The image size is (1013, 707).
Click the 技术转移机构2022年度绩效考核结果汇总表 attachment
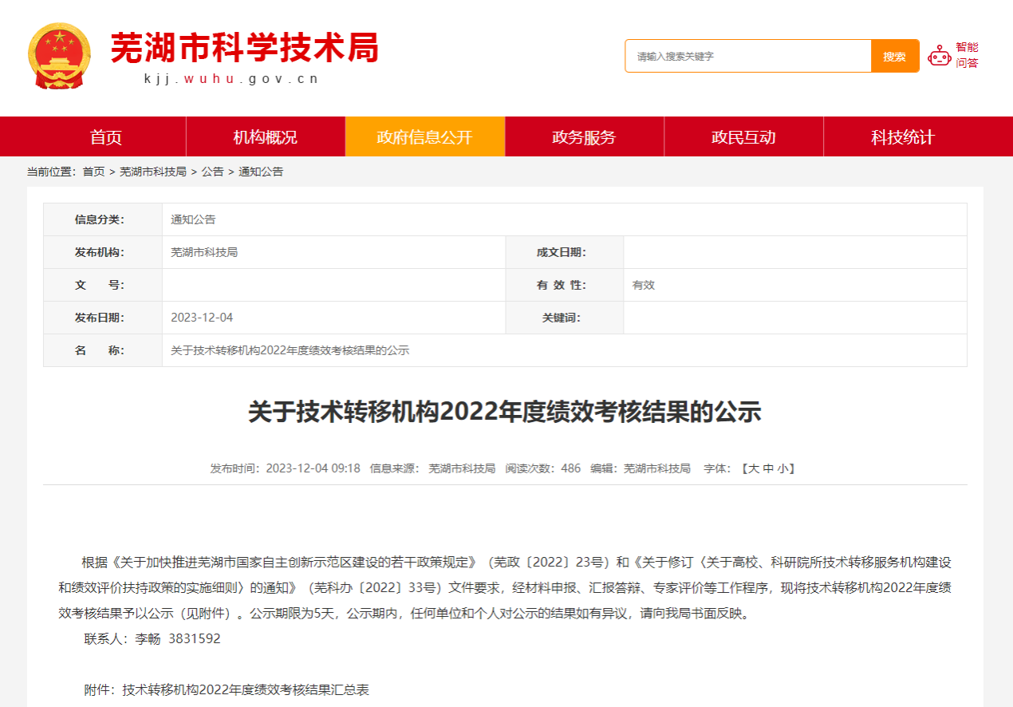click(x=246, y=689)
